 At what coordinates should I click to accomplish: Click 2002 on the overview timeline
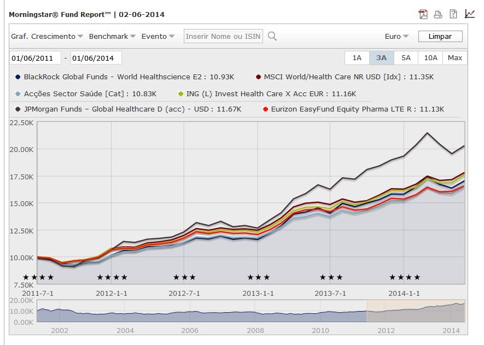[x=59, y=330]
